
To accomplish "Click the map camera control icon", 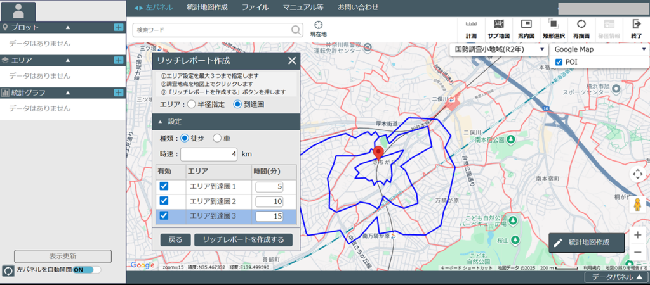I will 637,174.
